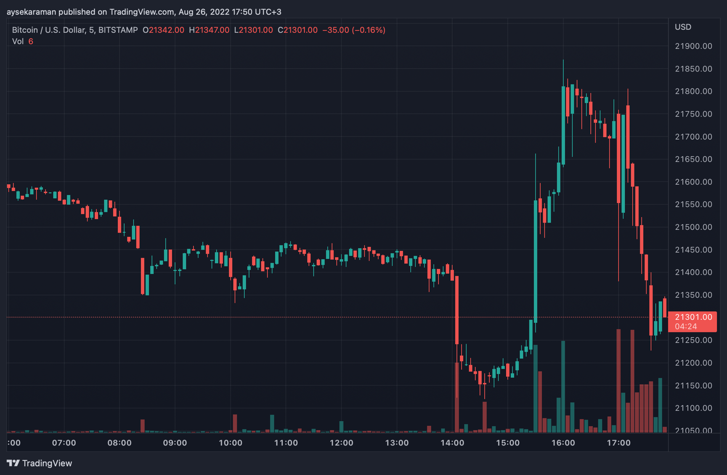
Task: Click the volume value 6 readout
Action: [x=30, y=41]
